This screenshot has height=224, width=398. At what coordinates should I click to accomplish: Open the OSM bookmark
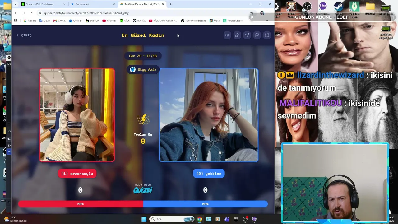point(215,21)
